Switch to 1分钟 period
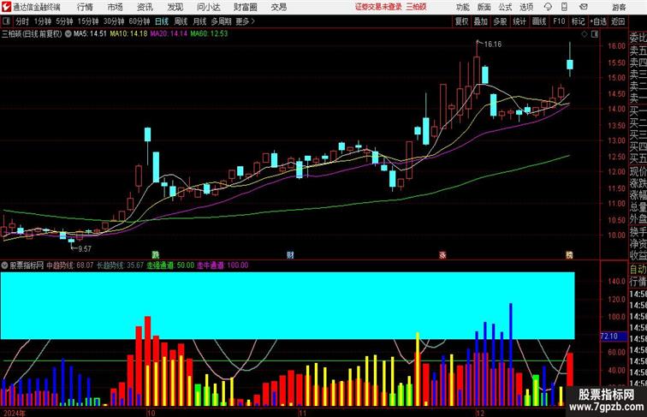Viewport: 647px width, 417px height. 43,21
